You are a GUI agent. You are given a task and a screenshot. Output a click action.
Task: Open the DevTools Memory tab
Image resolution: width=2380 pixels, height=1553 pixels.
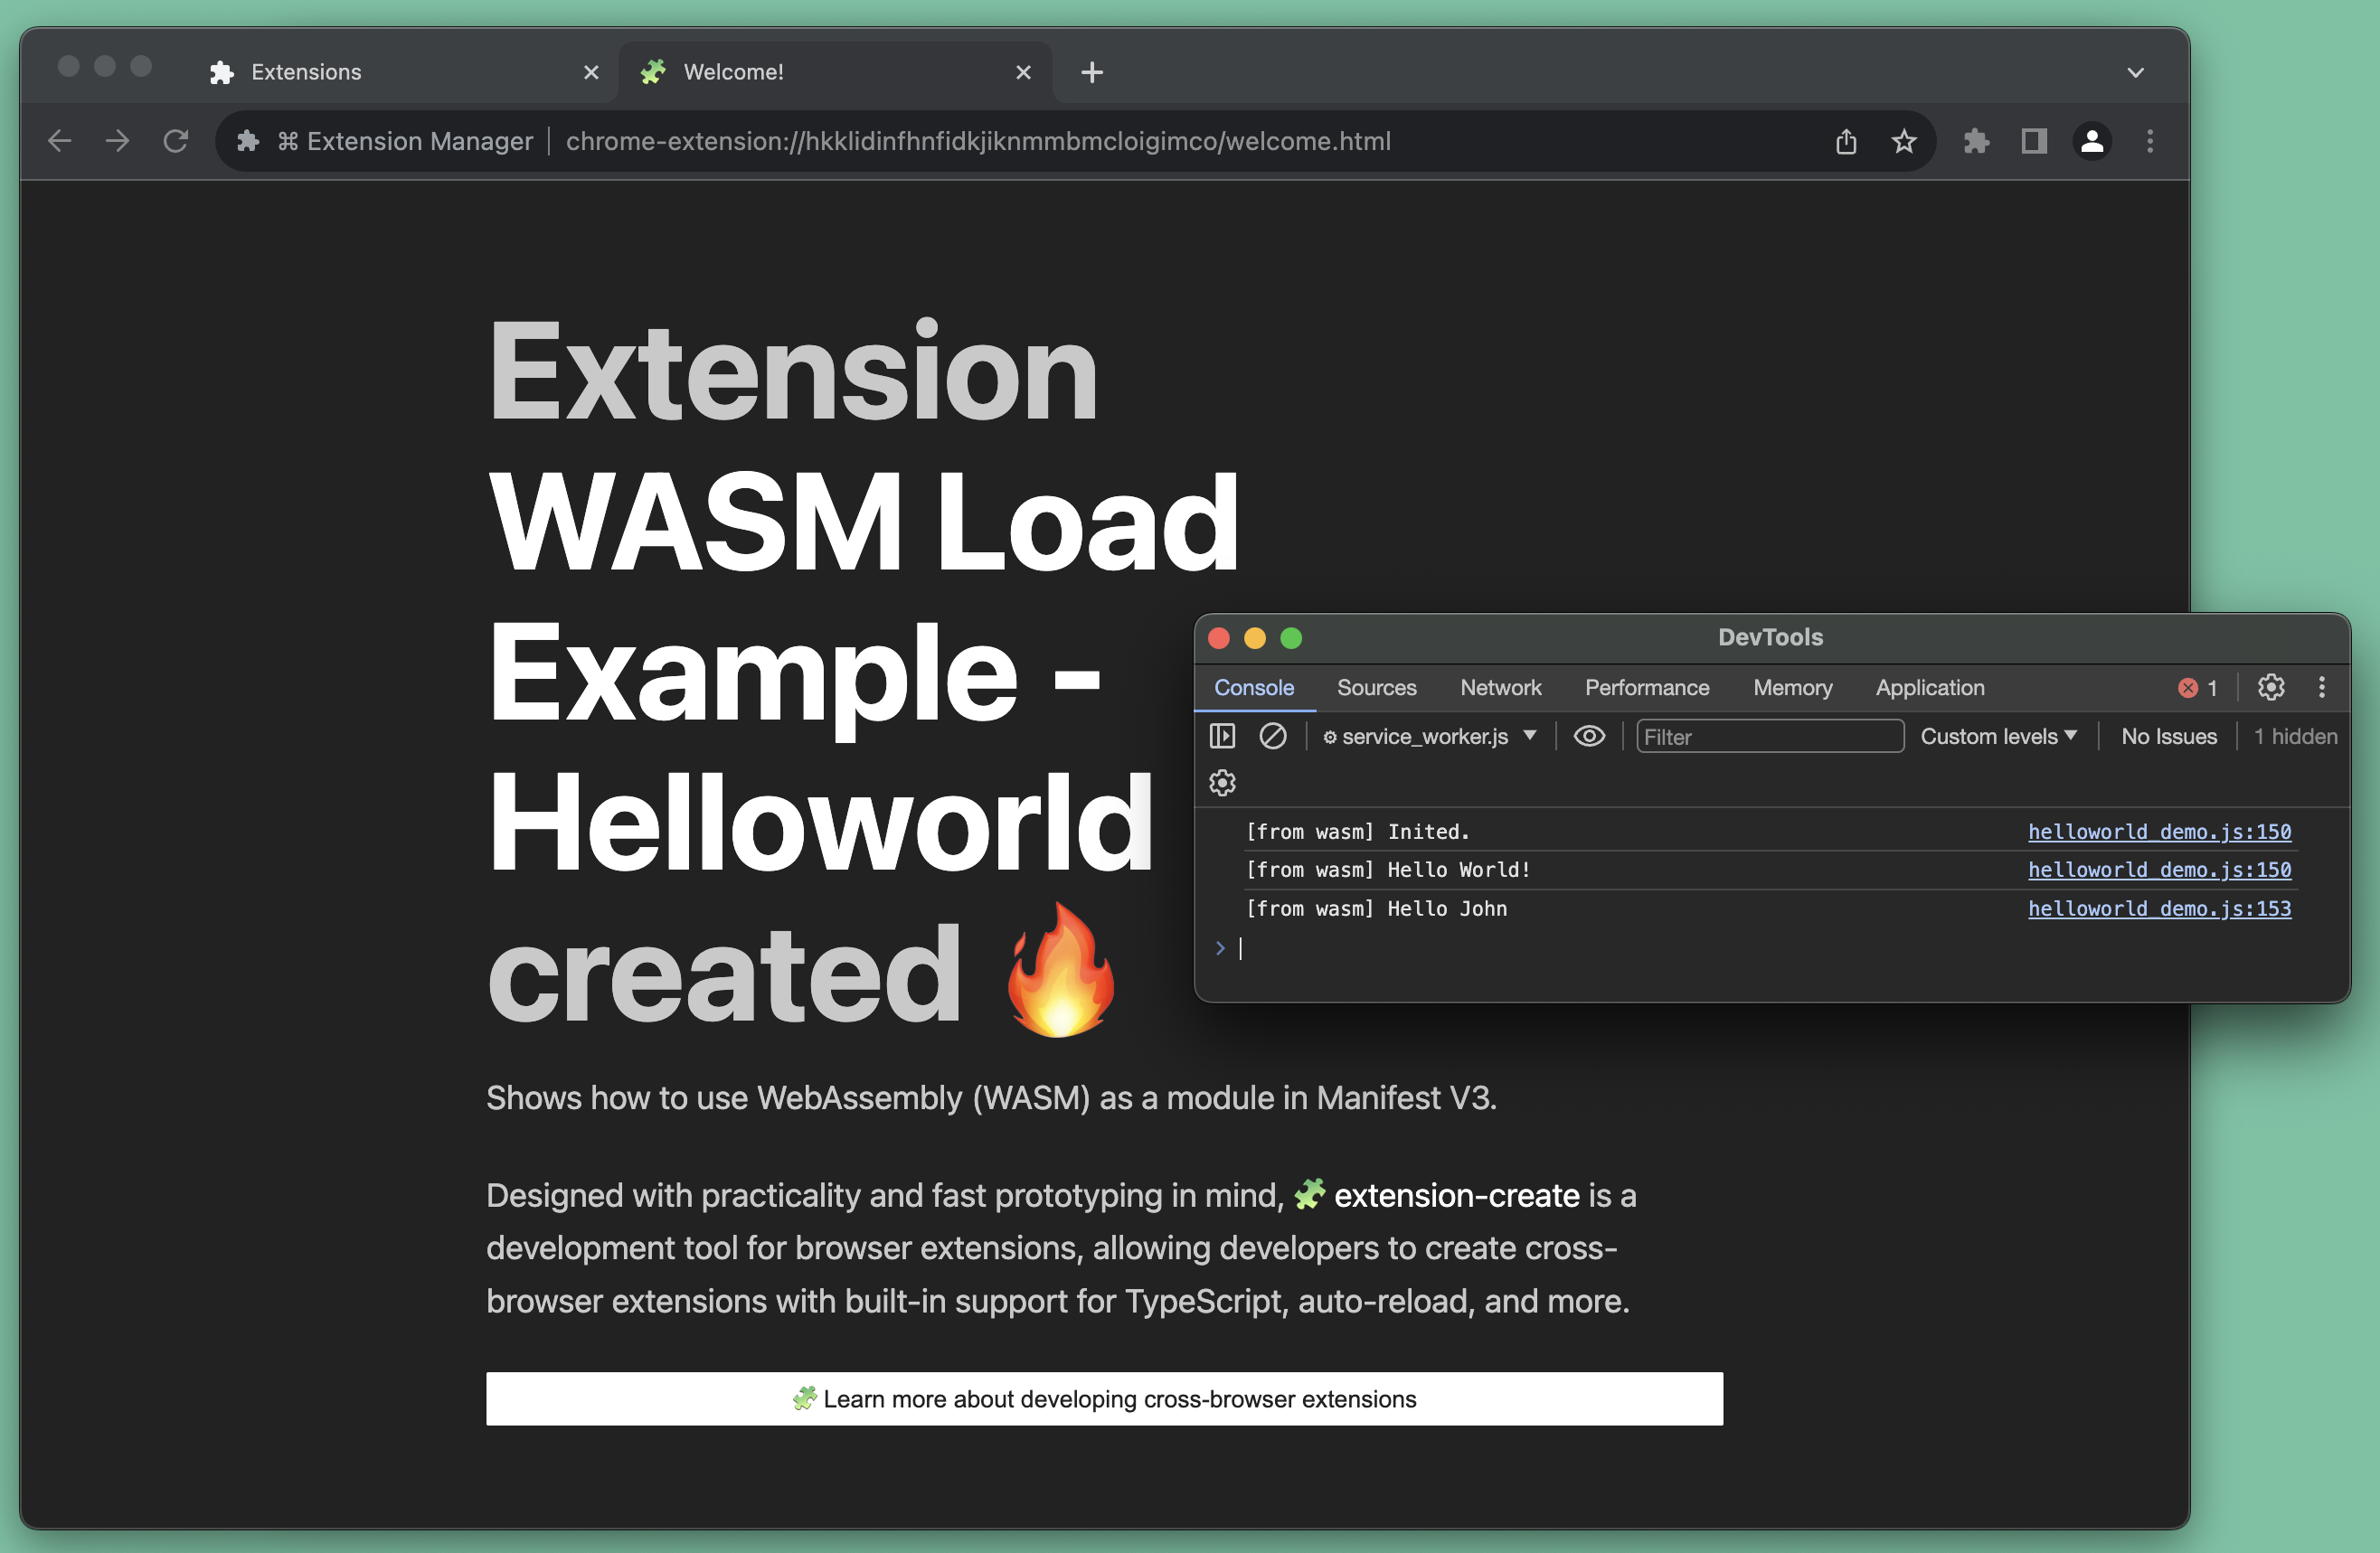tap(1792, 688)
